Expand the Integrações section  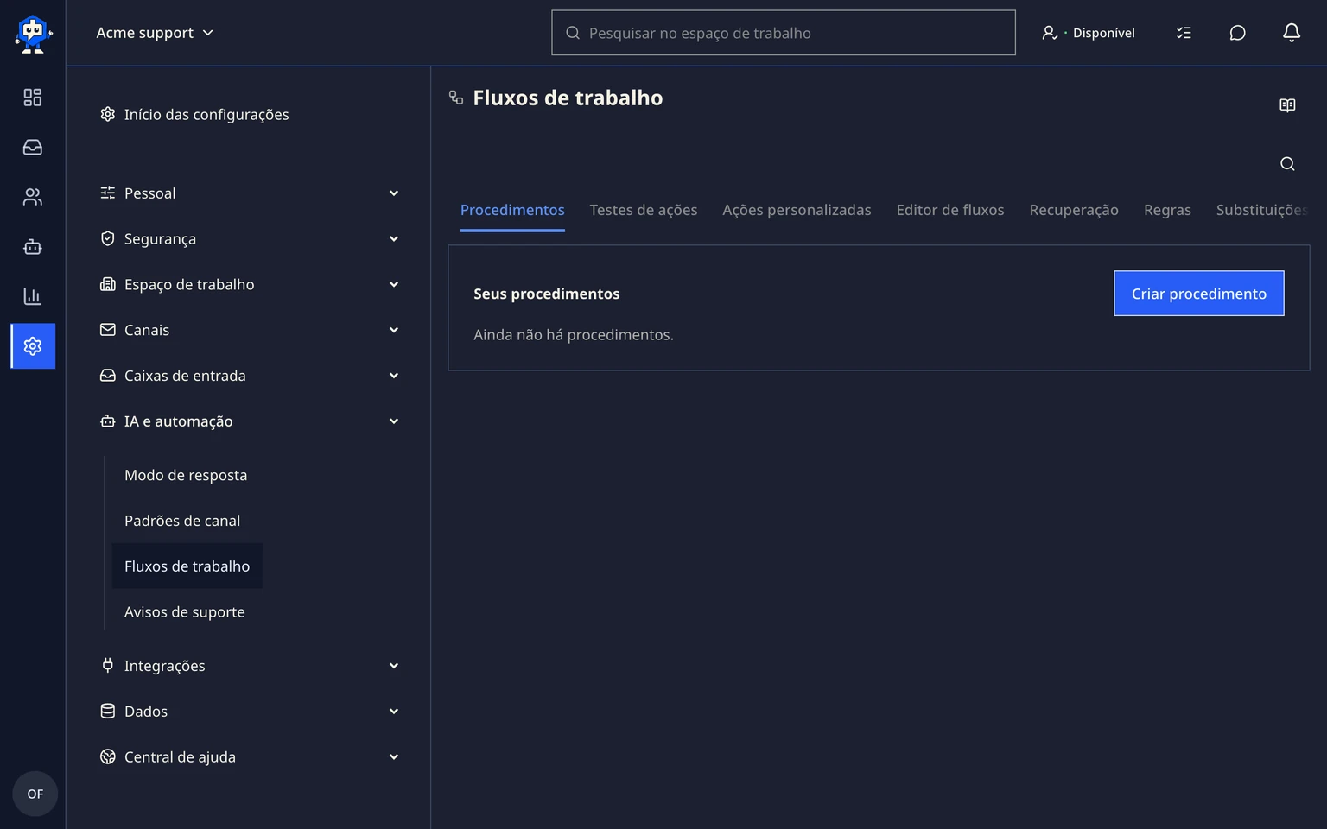pyautogui.click(x=250, y=666)
